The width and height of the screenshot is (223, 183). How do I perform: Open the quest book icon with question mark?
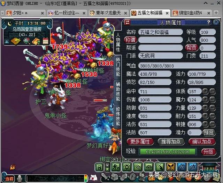tap(36, 41)
